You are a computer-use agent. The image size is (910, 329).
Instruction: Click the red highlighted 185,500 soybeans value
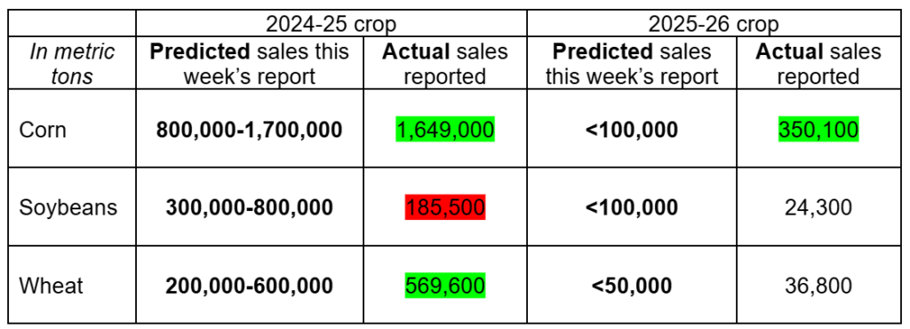pyautogui.click(x=444, y=208)
